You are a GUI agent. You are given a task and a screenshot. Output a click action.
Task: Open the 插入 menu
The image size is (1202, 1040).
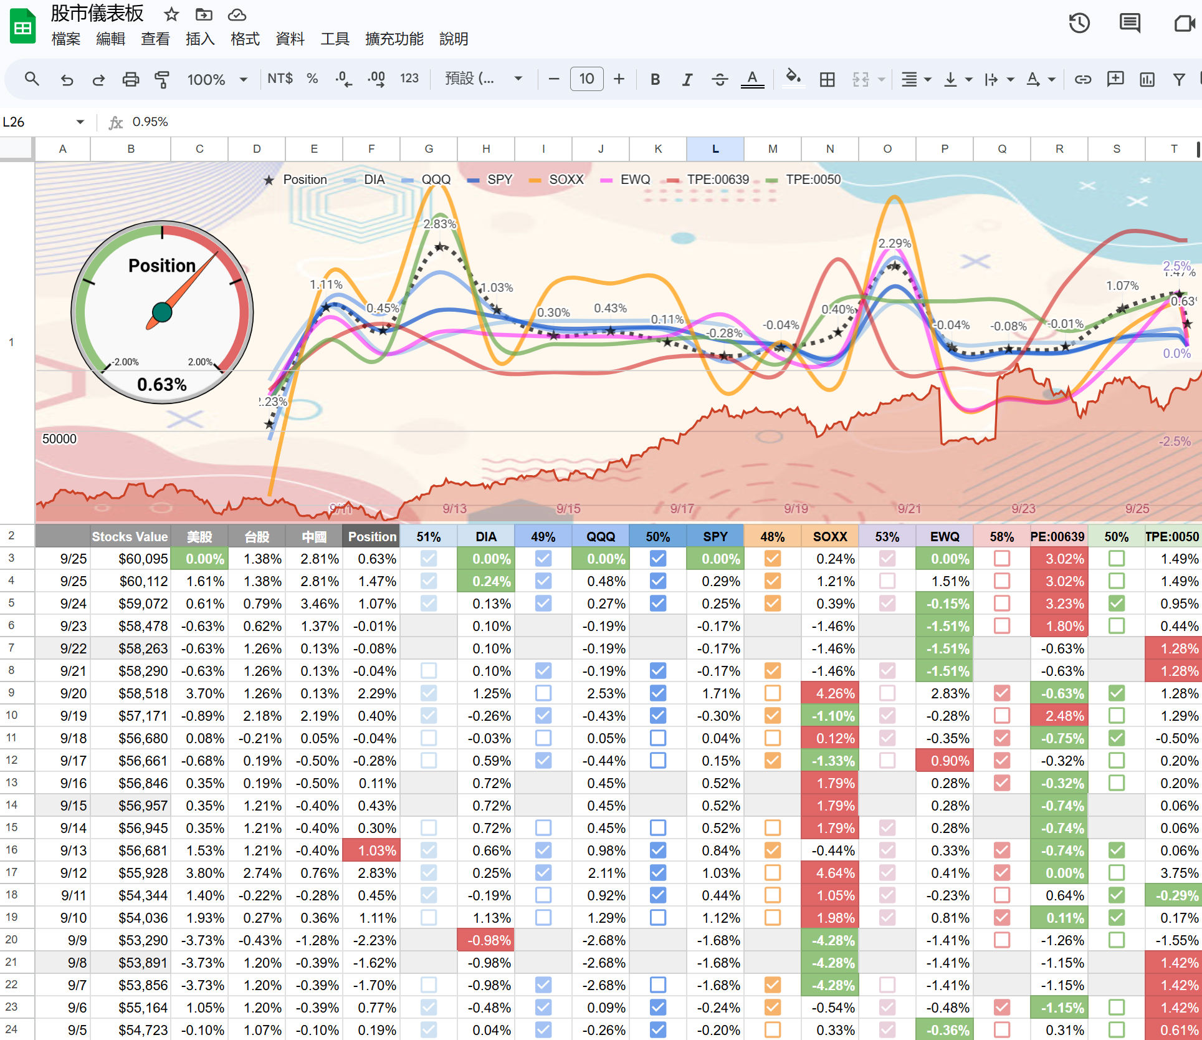tap(200, 39)
